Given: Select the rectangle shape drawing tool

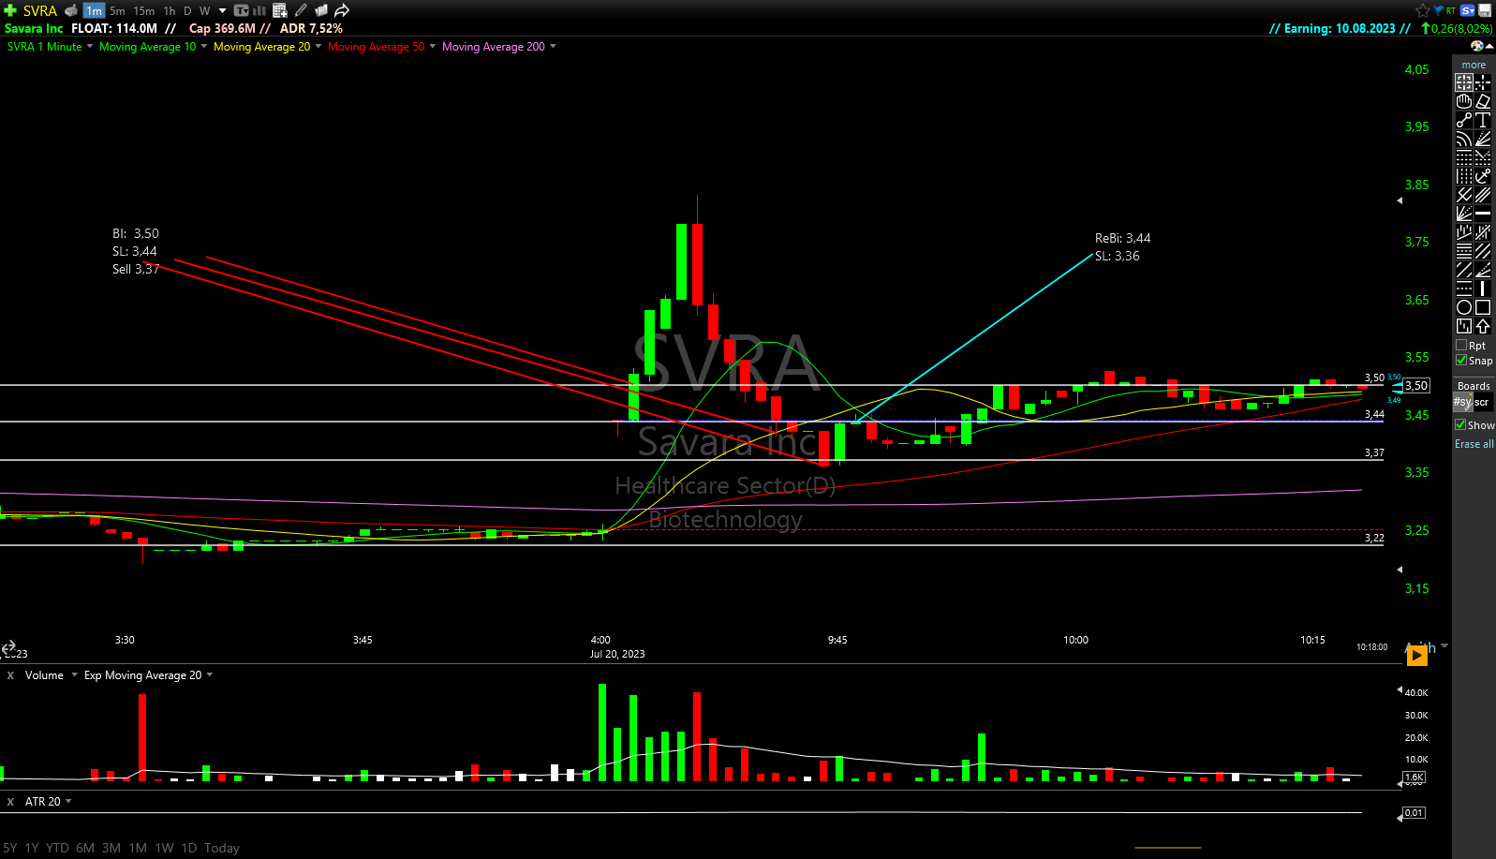Looking at the screenshot, I should coord(1483,307).
